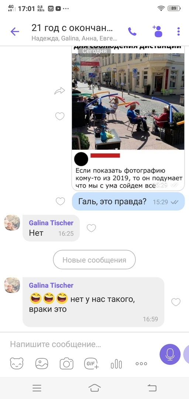Launch the camera from message toolbar
The height and width of the screenshot is (399, 189).
66,364
